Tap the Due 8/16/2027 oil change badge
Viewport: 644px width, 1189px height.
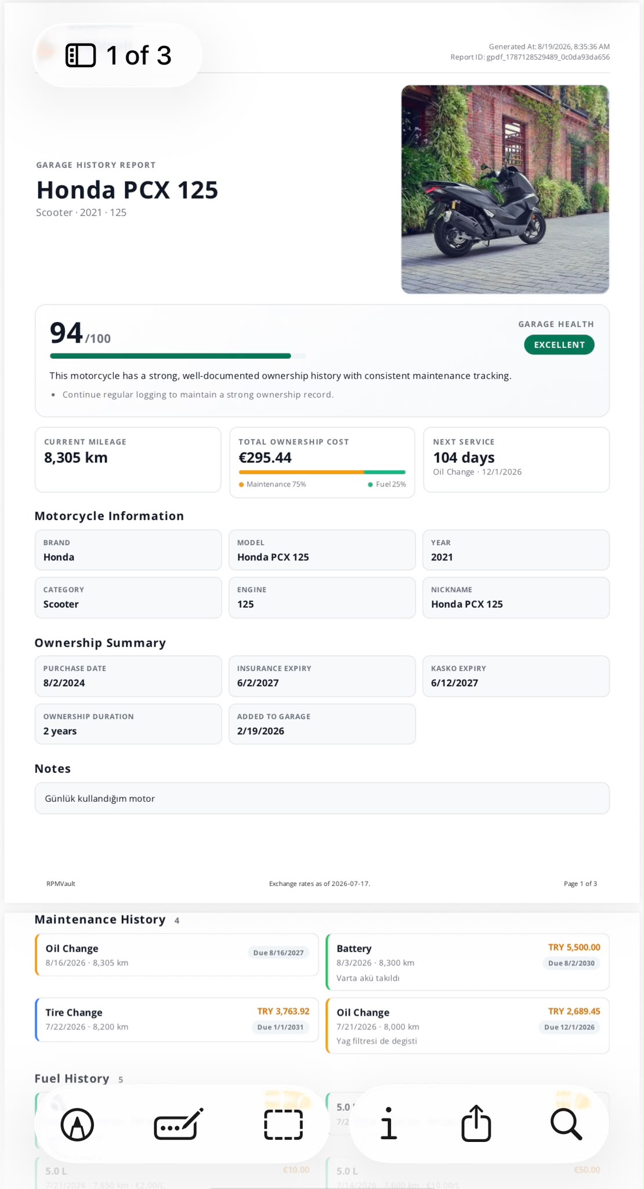[x=278, y=953]
